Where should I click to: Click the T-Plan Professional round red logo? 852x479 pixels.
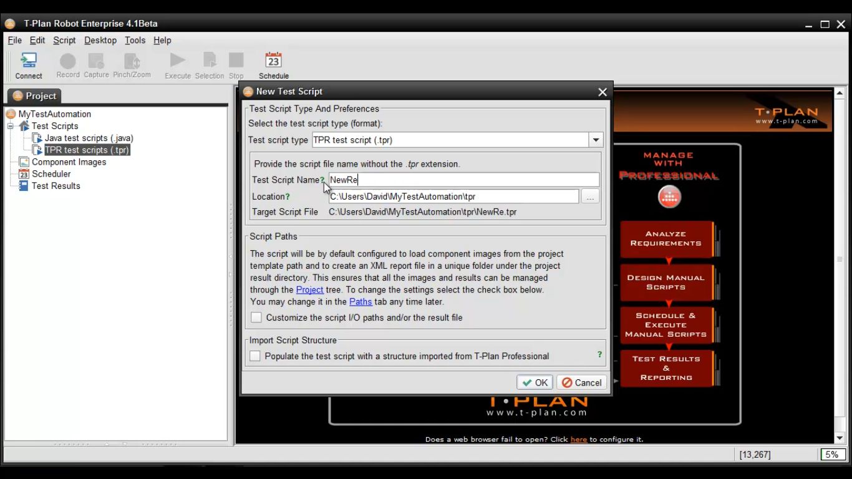pyautogui.click(x=669, y=197)
